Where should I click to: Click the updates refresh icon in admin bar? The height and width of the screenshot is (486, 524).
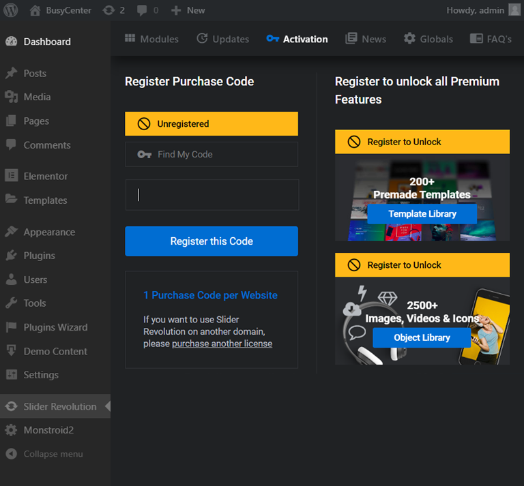108,10
